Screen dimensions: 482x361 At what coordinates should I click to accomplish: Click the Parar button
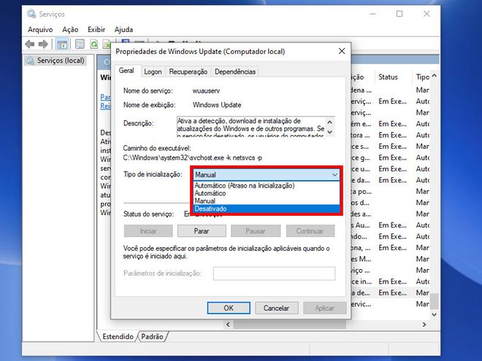[x=202, y=231]
